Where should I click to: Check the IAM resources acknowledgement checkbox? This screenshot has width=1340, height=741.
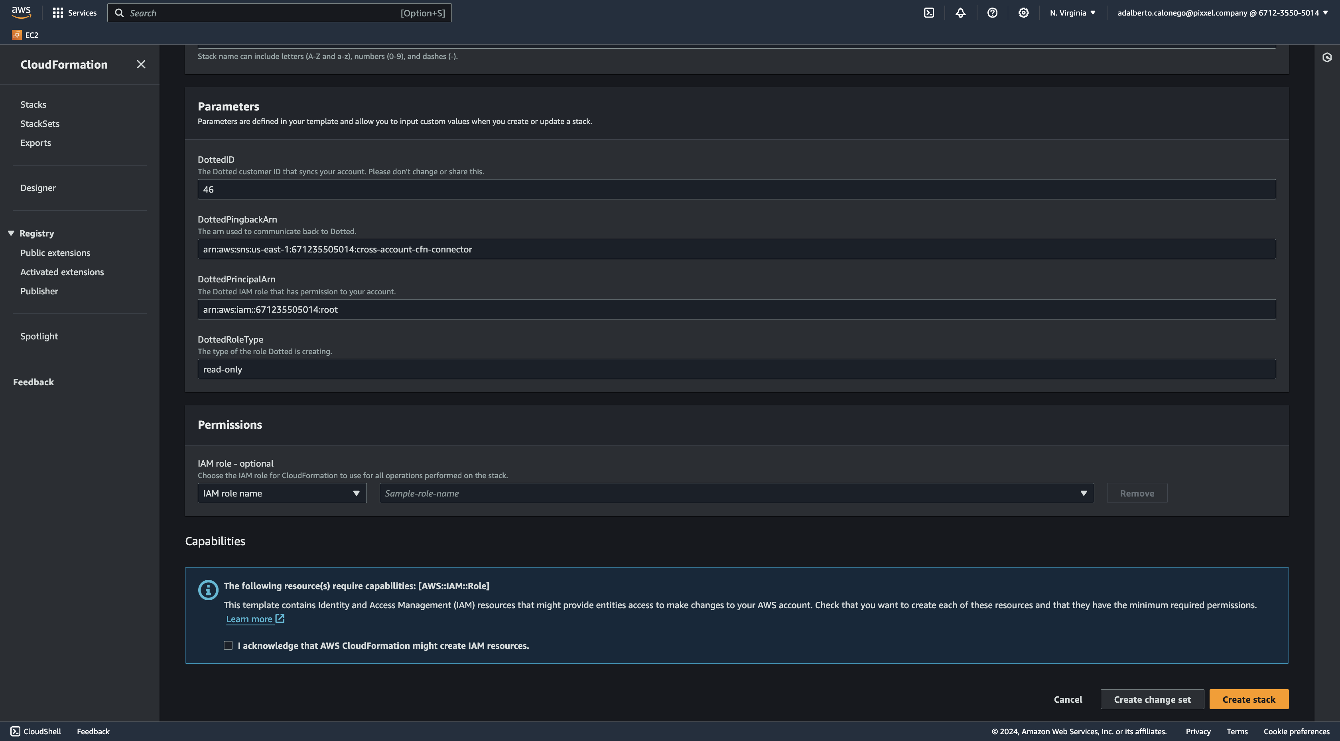point(228,645)
